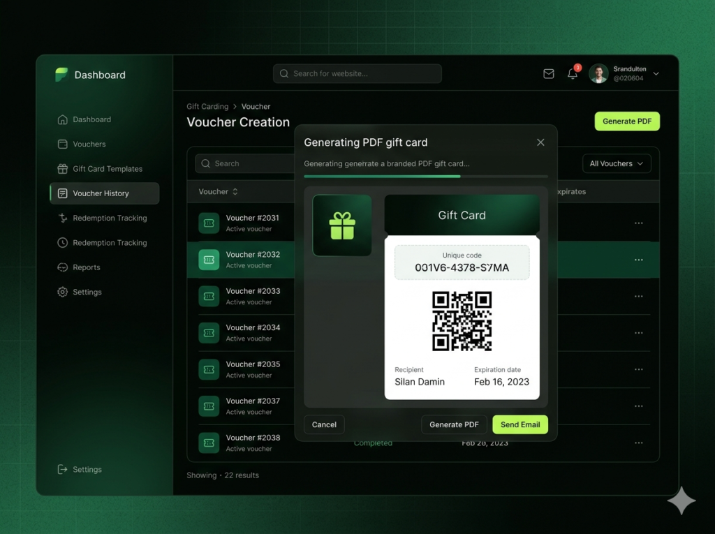Click Generate PDF in the dialog footer

[x=454, y=424]
